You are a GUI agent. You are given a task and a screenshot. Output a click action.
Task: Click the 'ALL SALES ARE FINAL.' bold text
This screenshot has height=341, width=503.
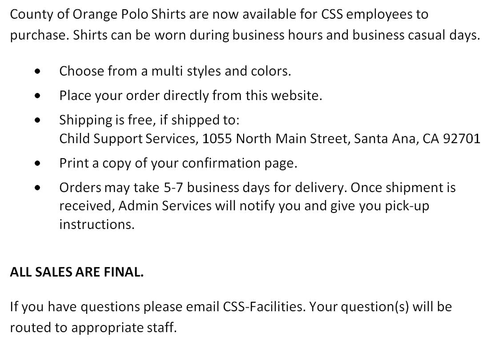[x=76, y=272]
